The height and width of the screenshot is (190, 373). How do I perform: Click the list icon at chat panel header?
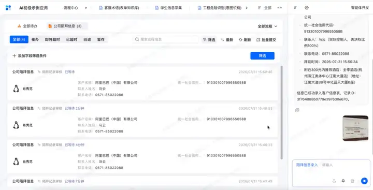click(x=295, y=8)
